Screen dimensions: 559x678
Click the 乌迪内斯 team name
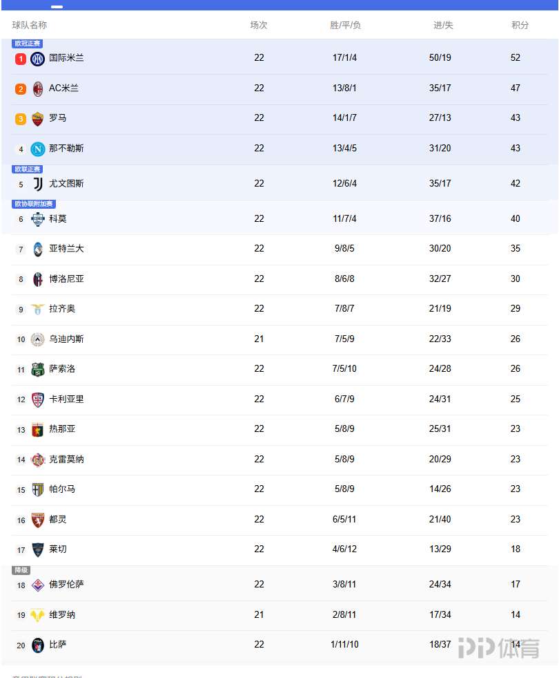click(x=66, y=339)
